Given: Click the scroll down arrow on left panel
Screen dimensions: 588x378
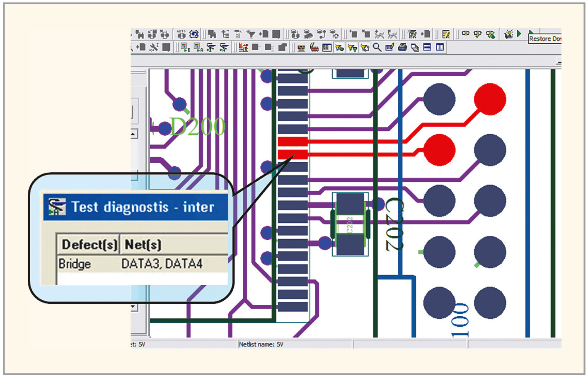Looking at the screenshot, I should [133, 307].
